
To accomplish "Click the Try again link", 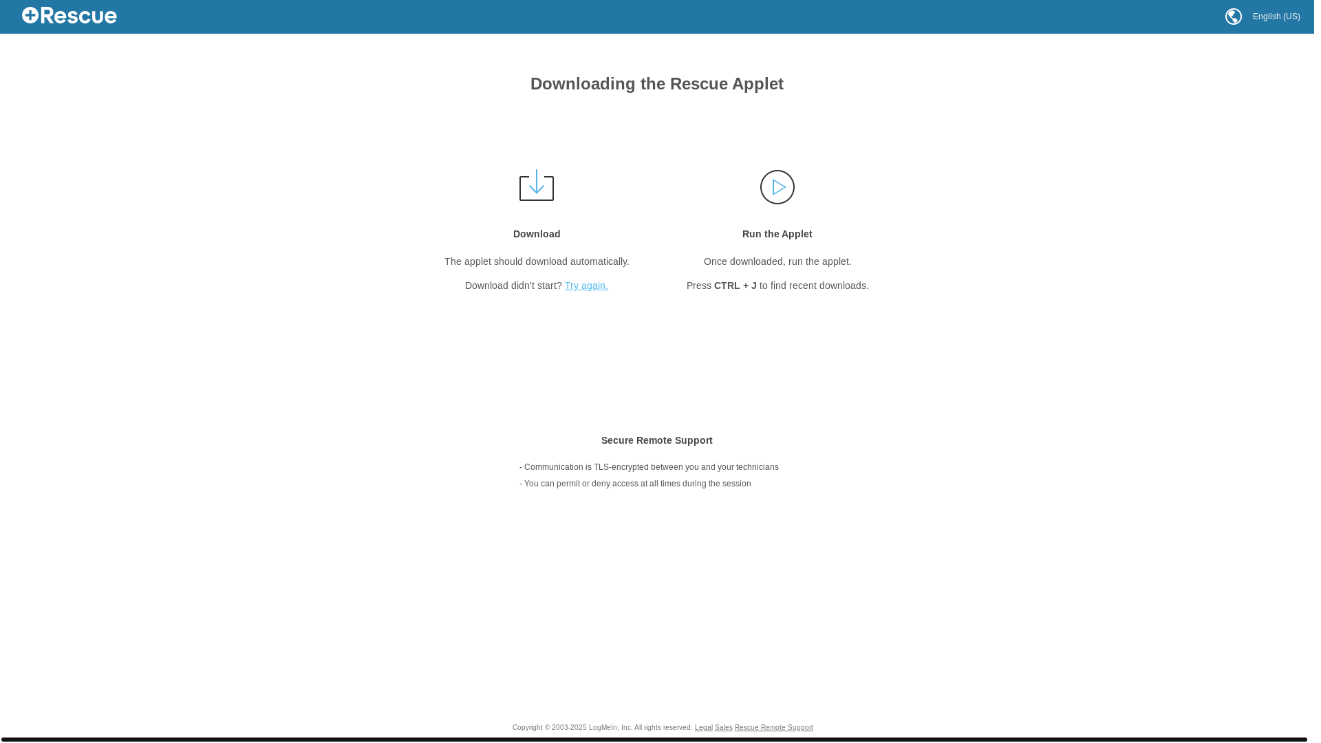I will point(586,286).
